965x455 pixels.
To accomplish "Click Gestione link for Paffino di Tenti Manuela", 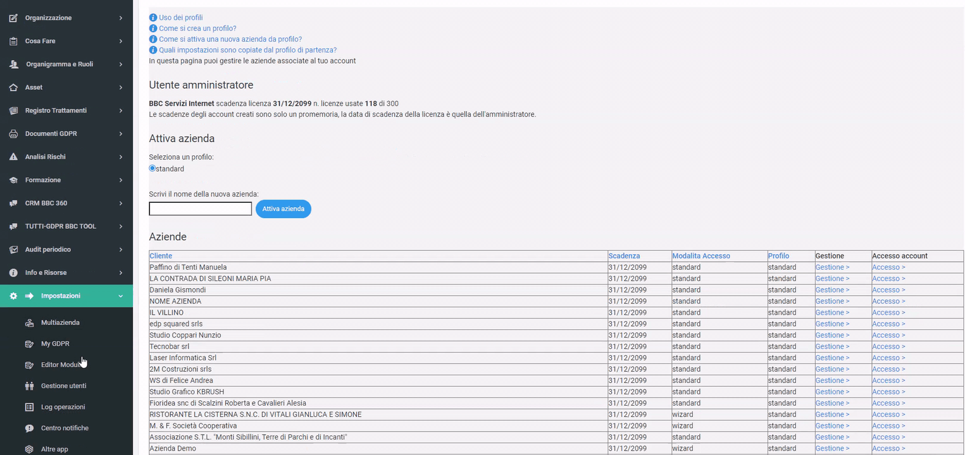I will [x=832, y=267].
